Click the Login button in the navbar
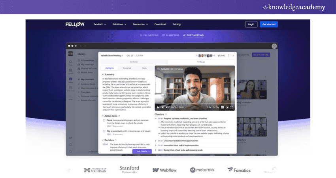The width and height of the screenshot is (336, 178). pyautogui.click(x=251, y=24)
